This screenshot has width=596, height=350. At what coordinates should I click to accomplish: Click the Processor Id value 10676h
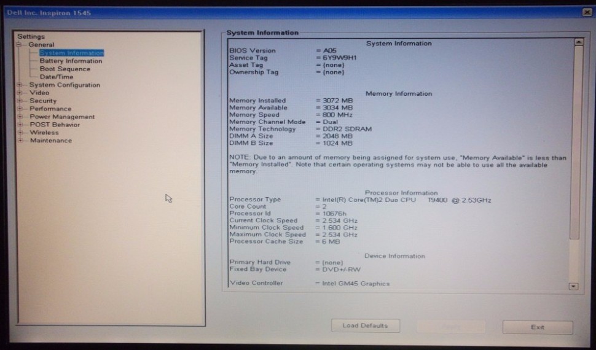pos(334,214)
